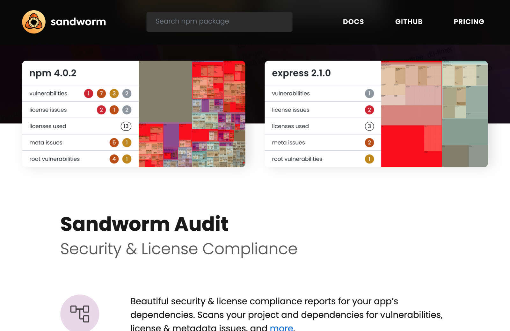Select express "vulnerabilities" row label

[291, 93]
